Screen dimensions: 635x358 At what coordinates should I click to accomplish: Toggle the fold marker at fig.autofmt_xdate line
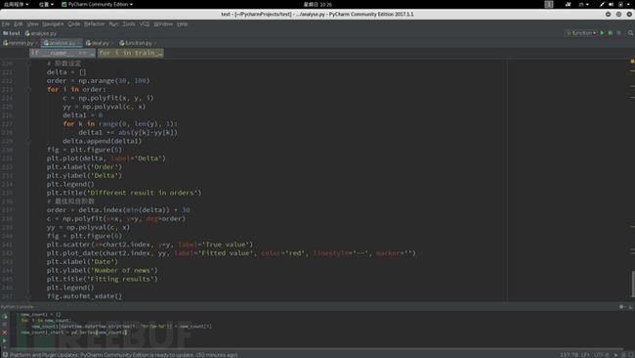(x=28, y=296)
